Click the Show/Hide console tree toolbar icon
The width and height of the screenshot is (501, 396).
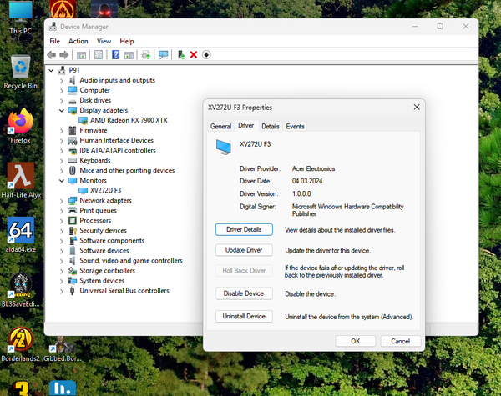[81, 55]
